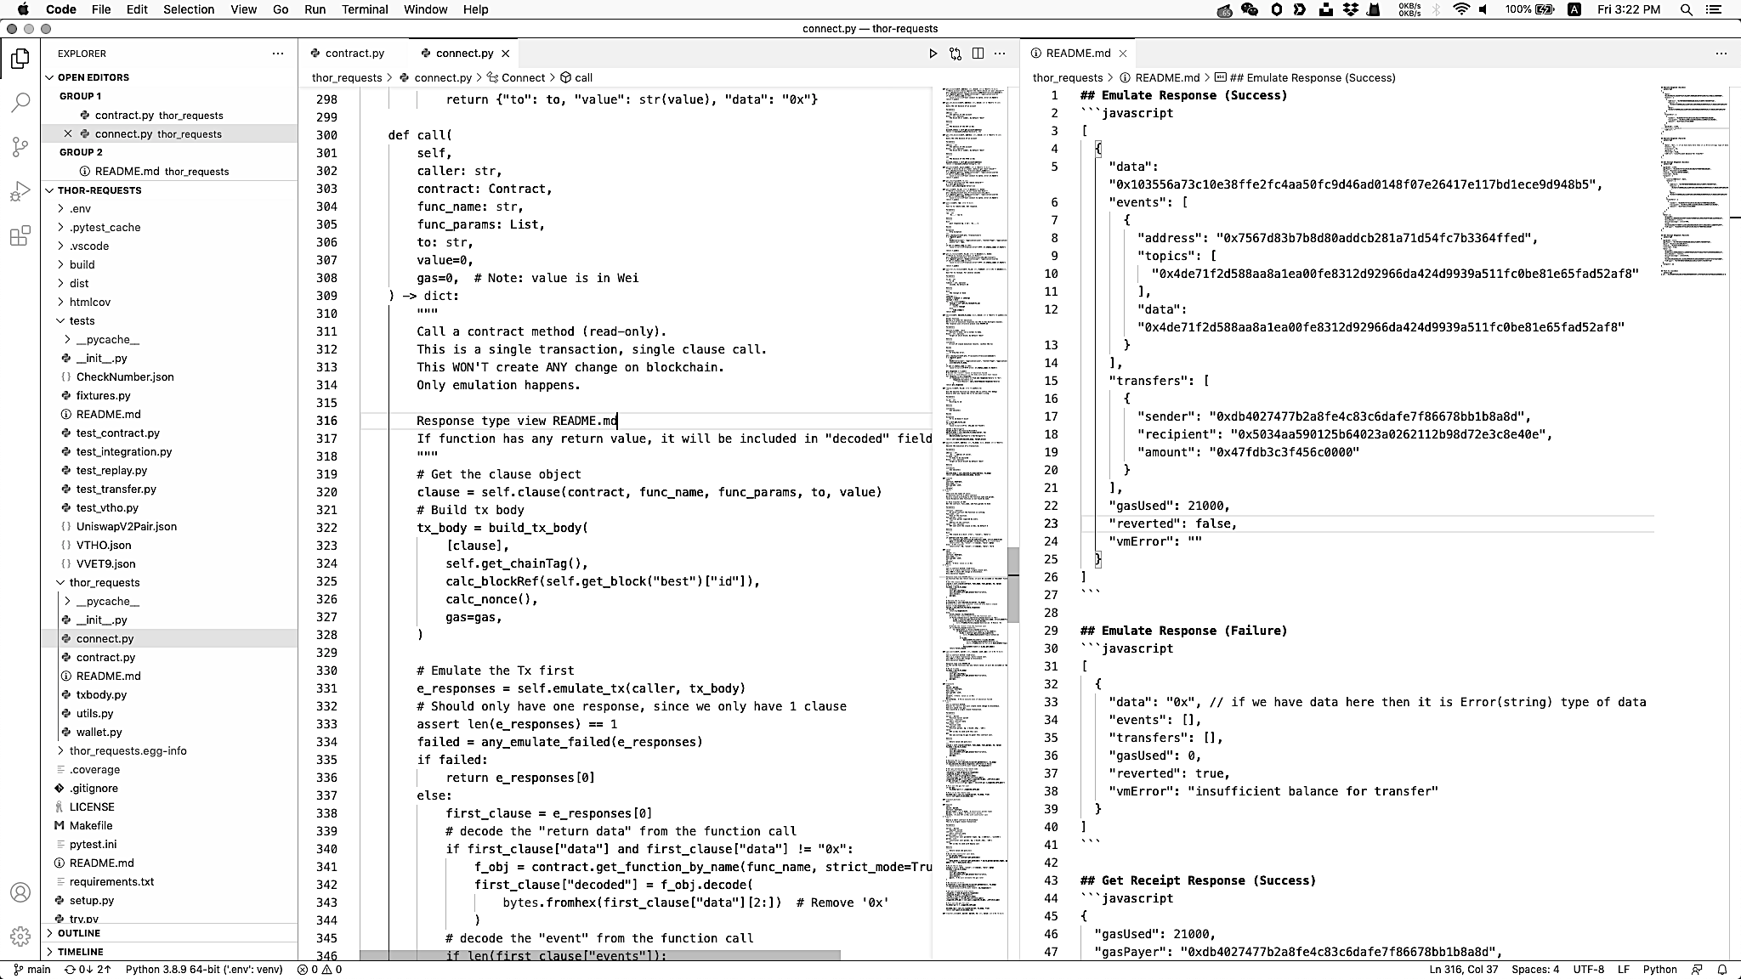Open the Terminal menu

click(x=365, y=9)
